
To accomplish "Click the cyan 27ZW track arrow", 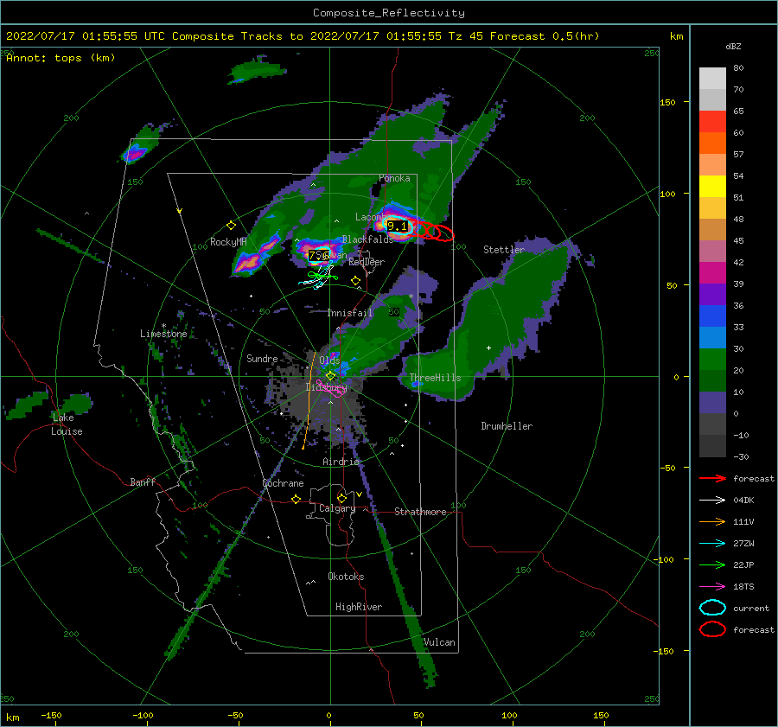I will click(712, 544).
